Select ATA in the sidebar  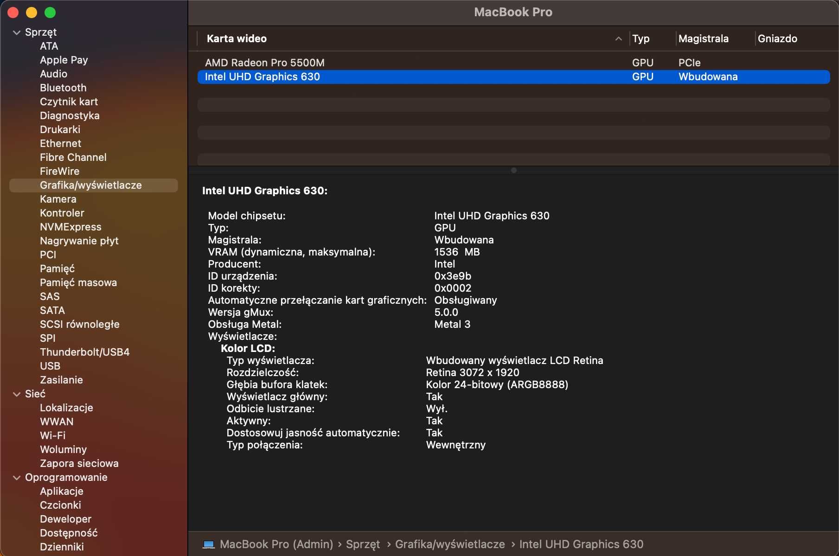(49, 46)
